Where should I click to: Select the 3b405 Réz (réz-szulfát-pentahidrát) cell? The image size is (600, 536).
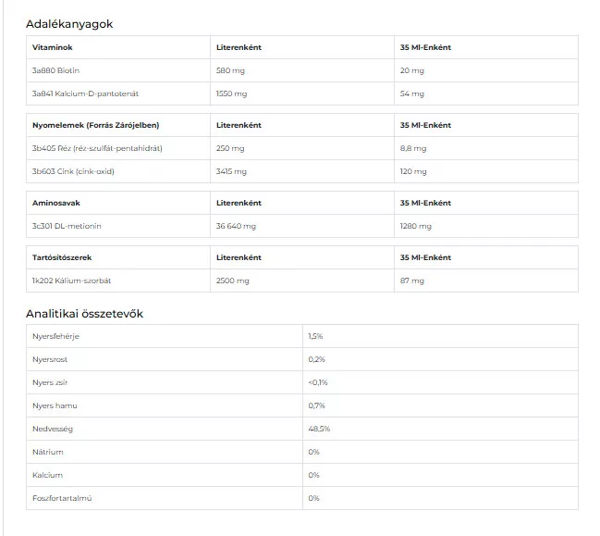97,148
